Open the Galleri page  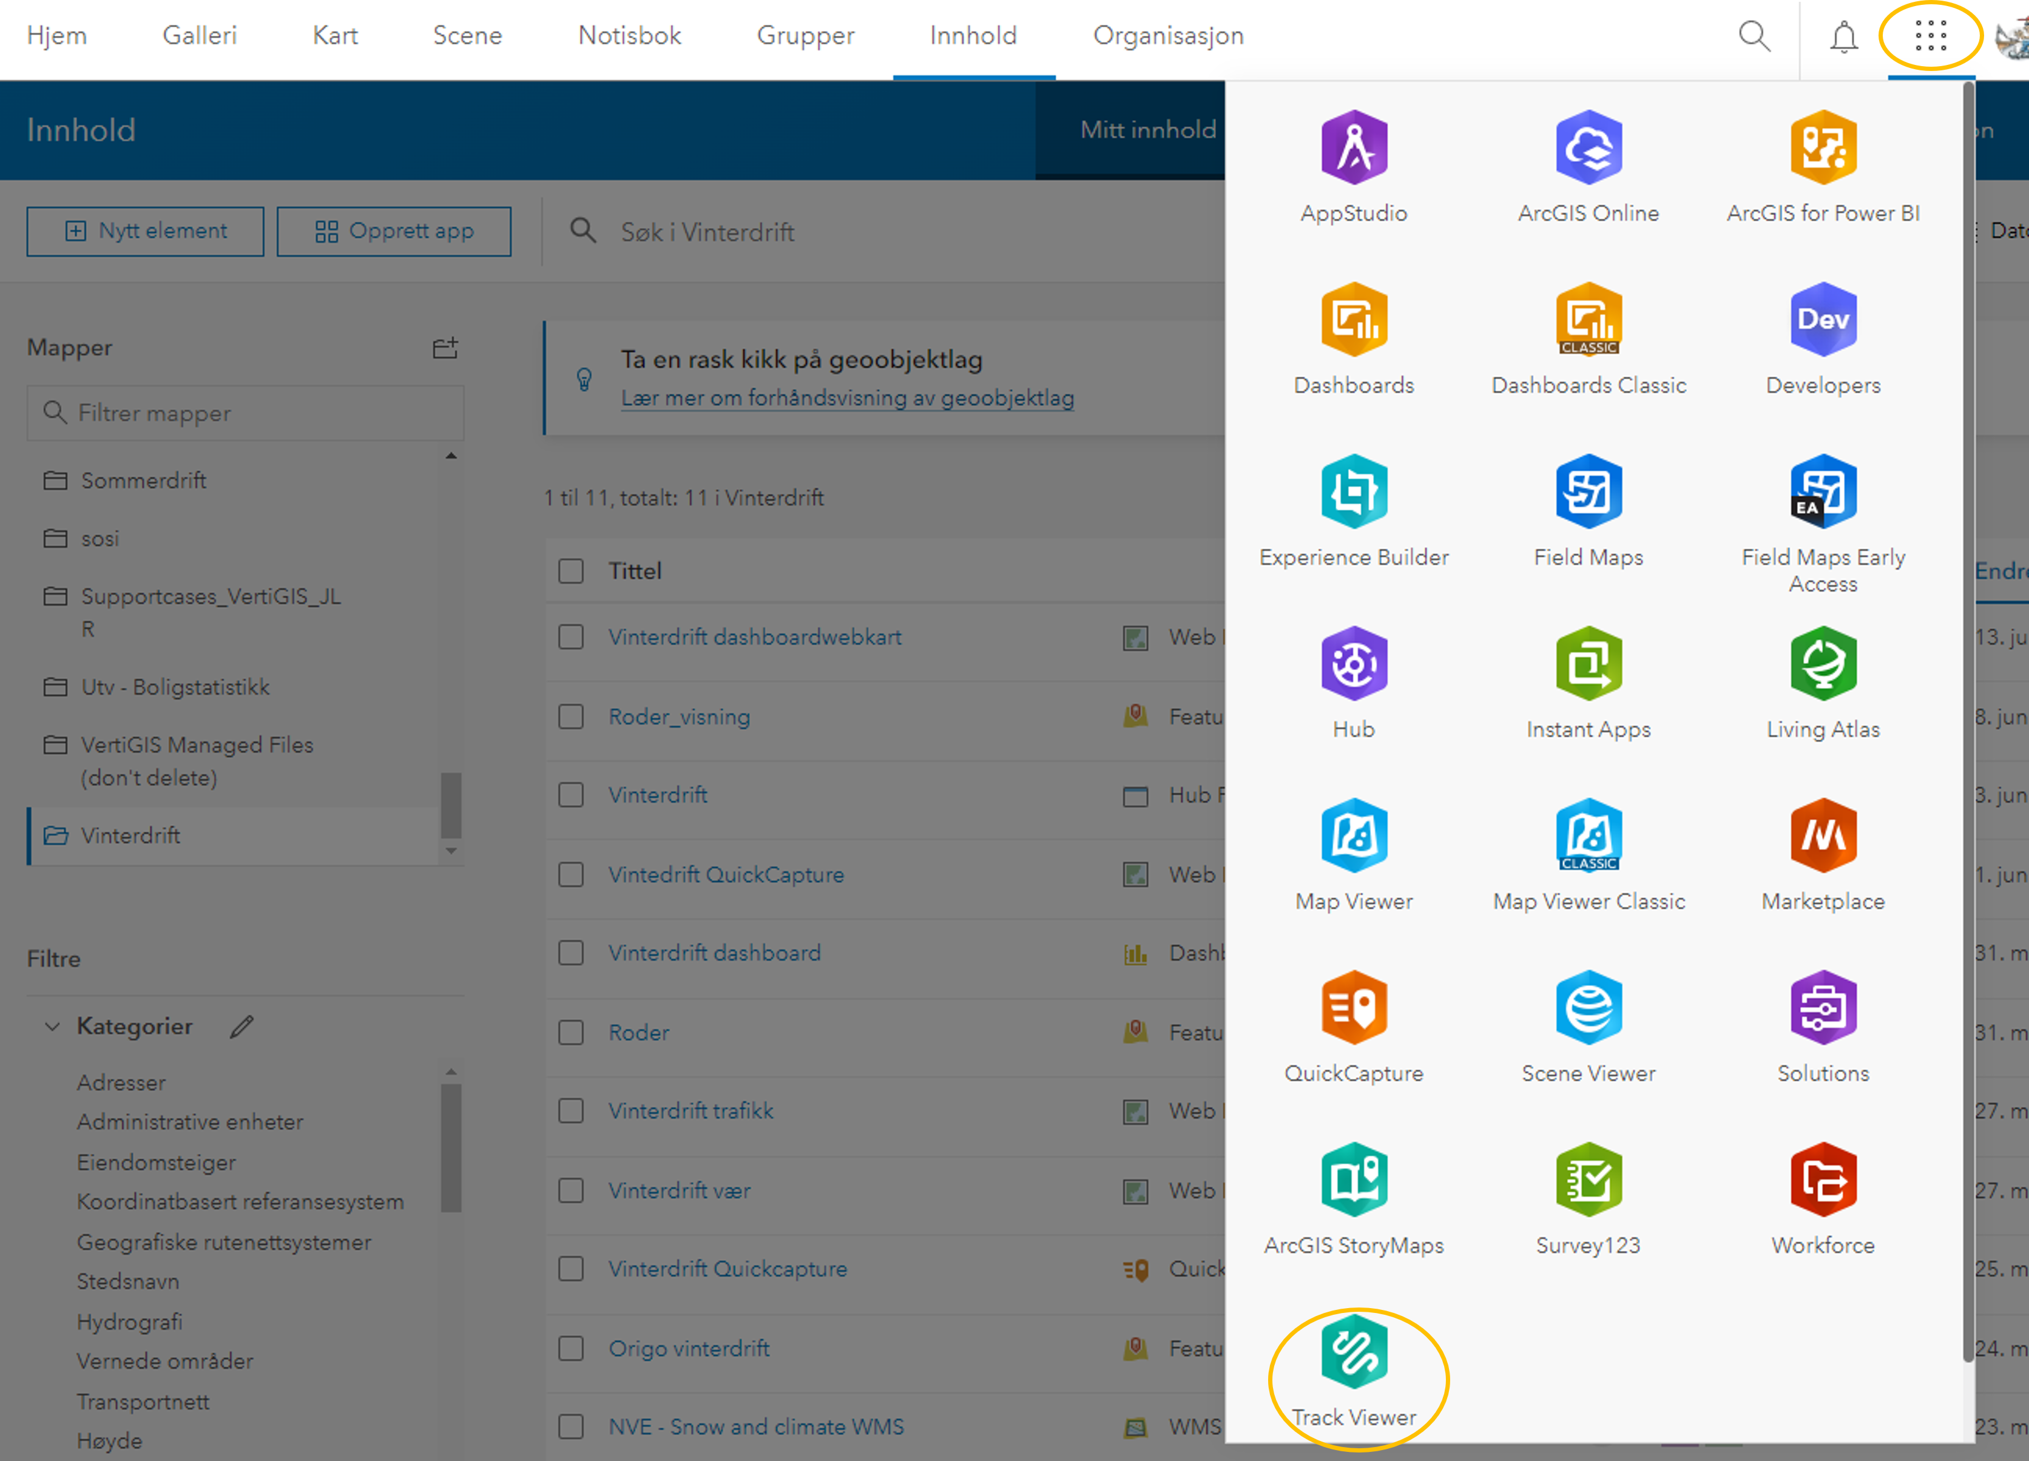point(200,36)
